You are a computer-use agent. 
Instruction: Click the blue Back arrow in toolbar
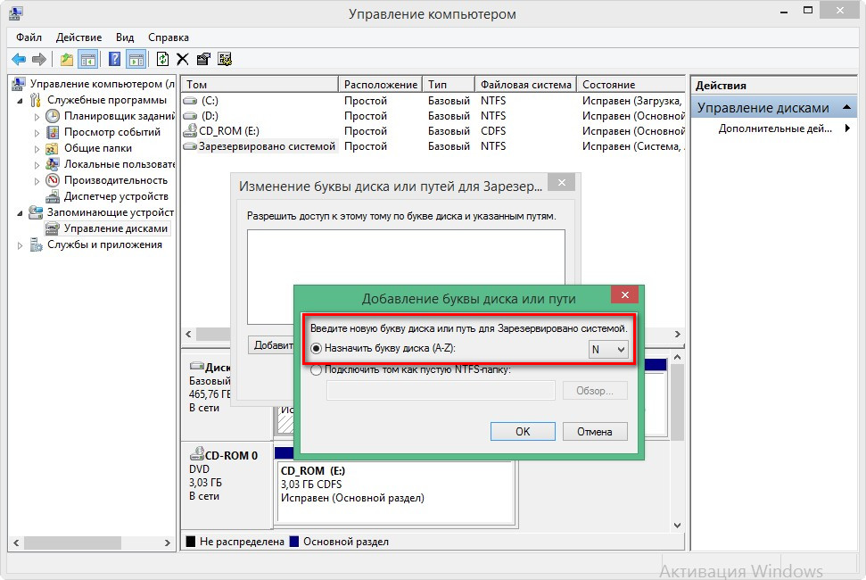click(19, 60)
